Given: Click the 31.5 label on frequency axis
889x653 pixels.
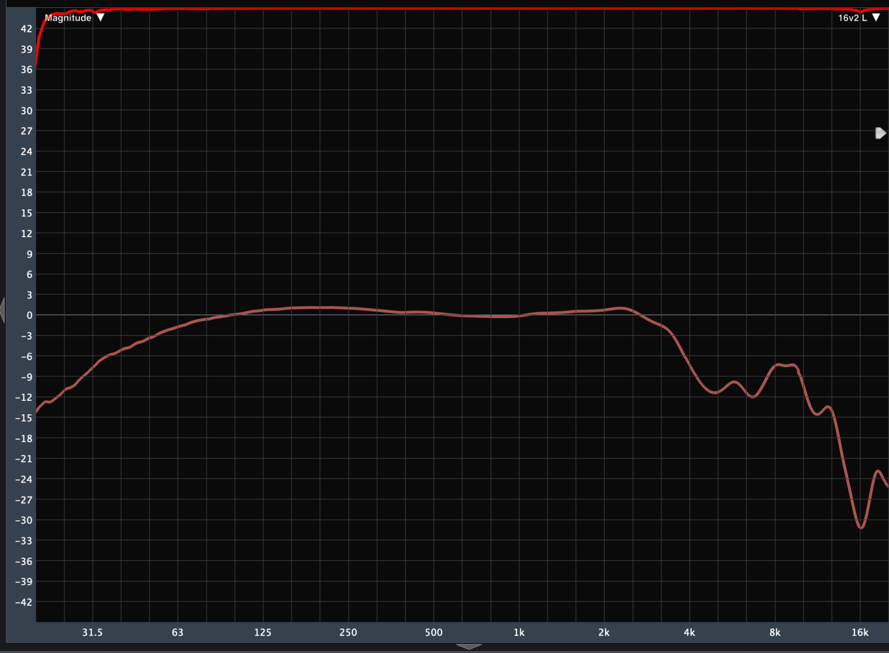Looking at the screenshot, I should [92, 632].
